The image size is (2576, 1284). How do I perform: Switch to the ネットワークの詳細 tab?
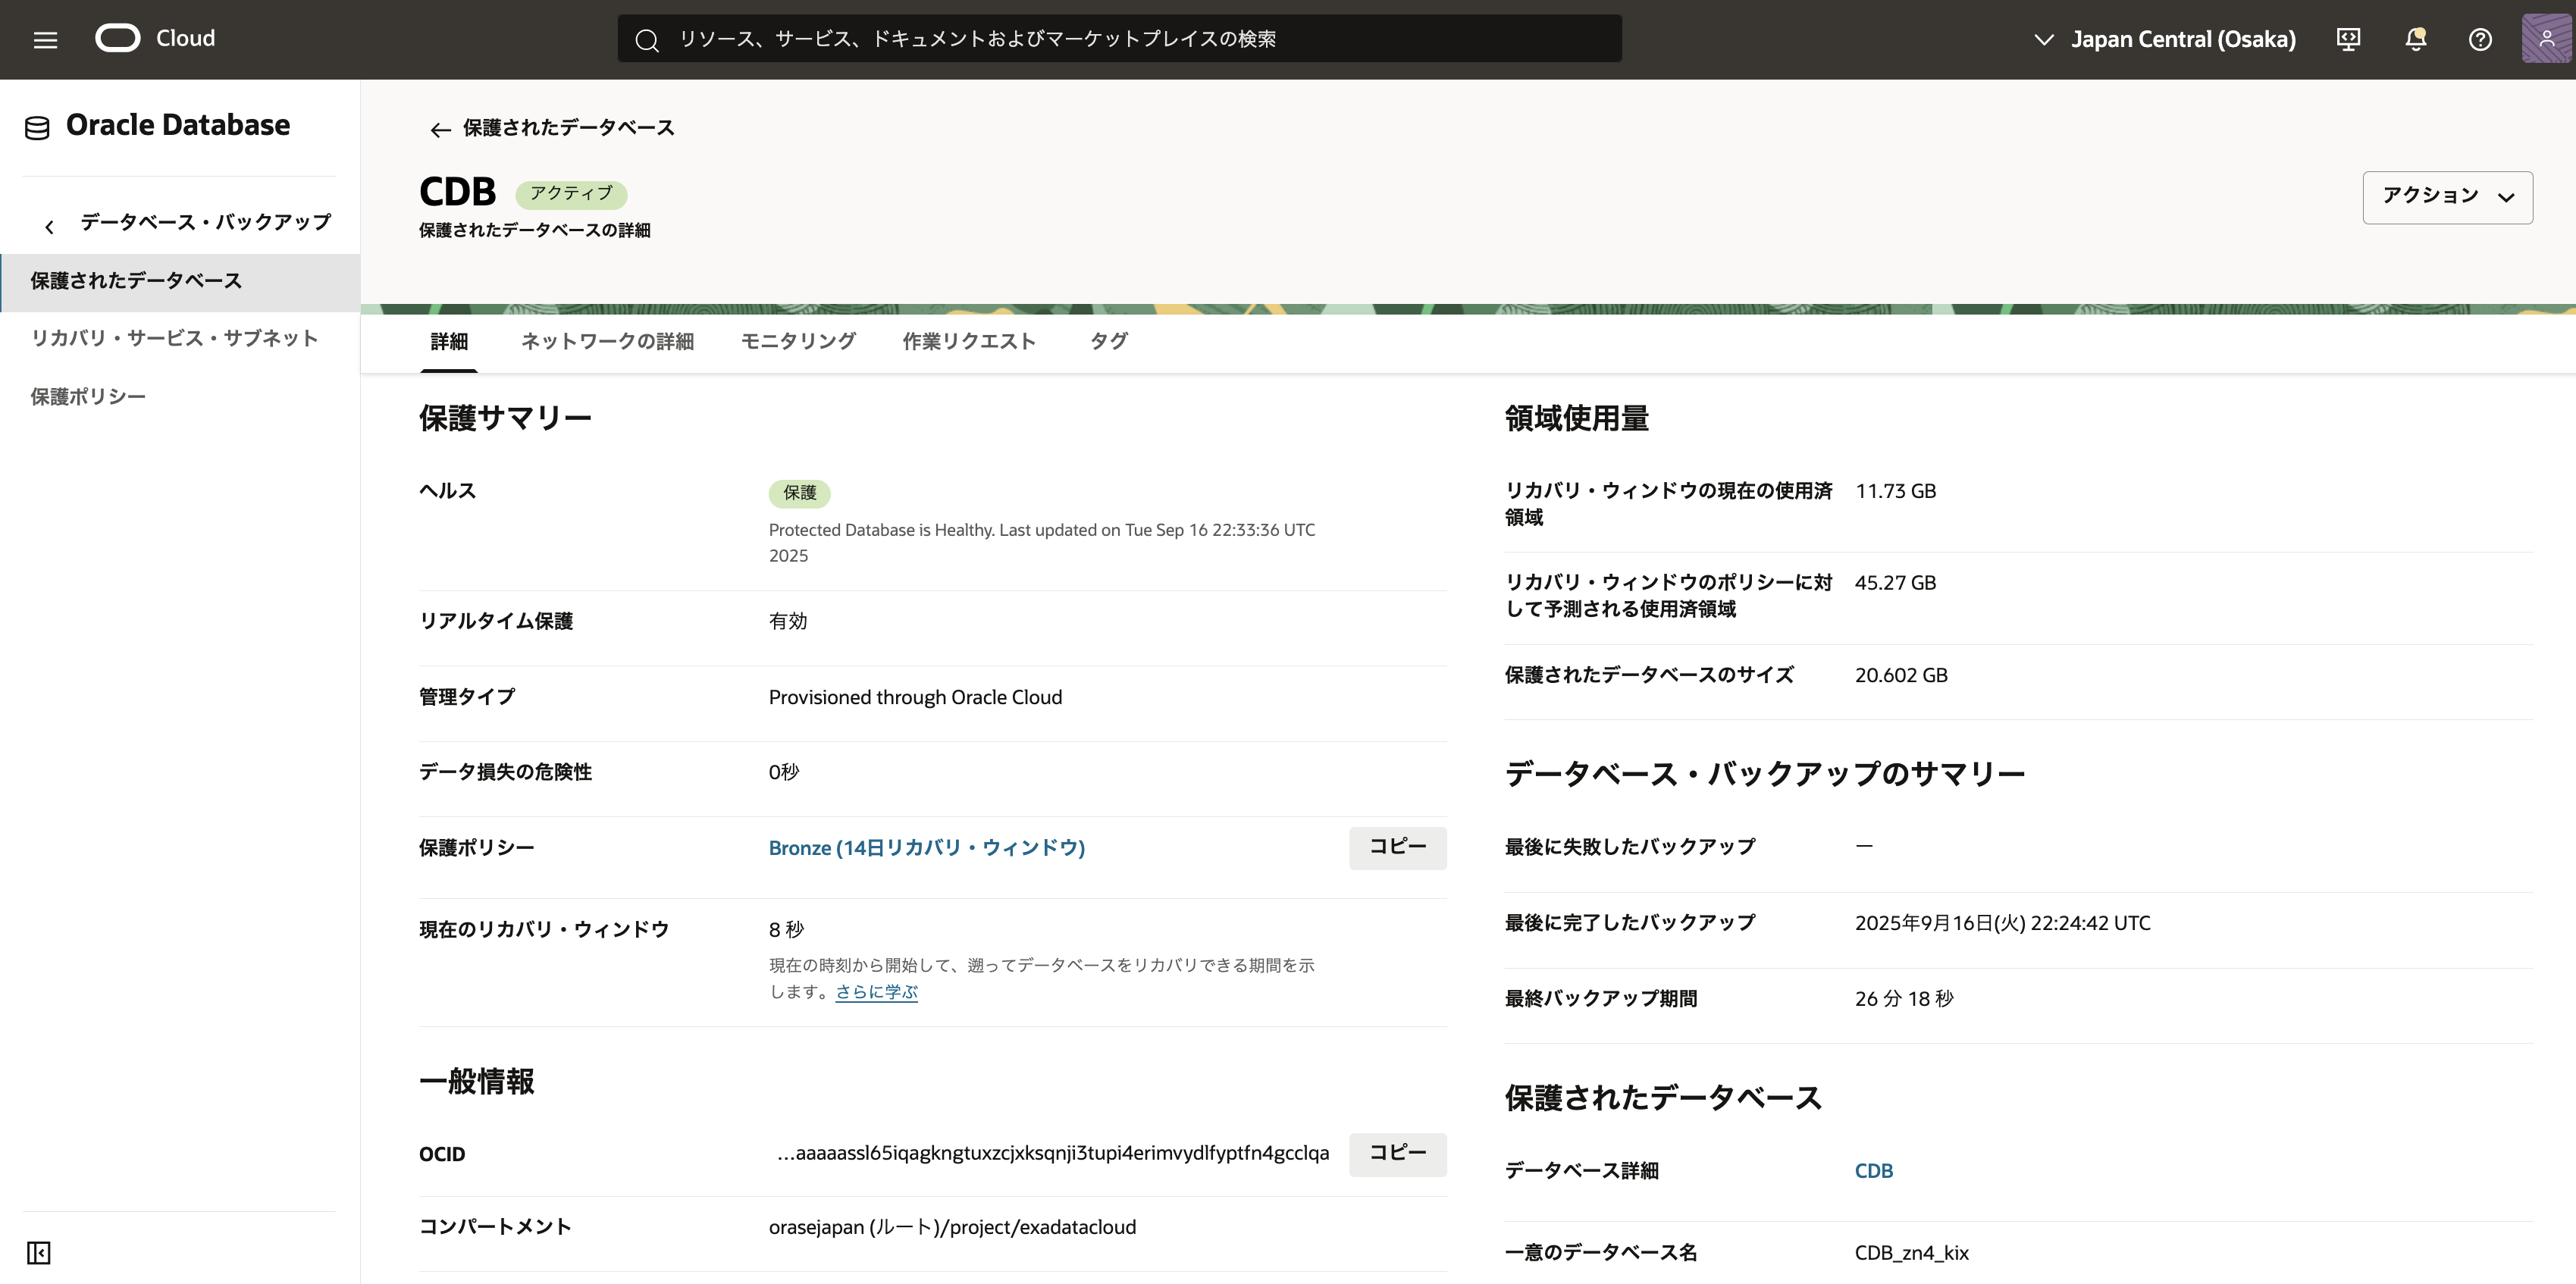(x=607, y=341)
